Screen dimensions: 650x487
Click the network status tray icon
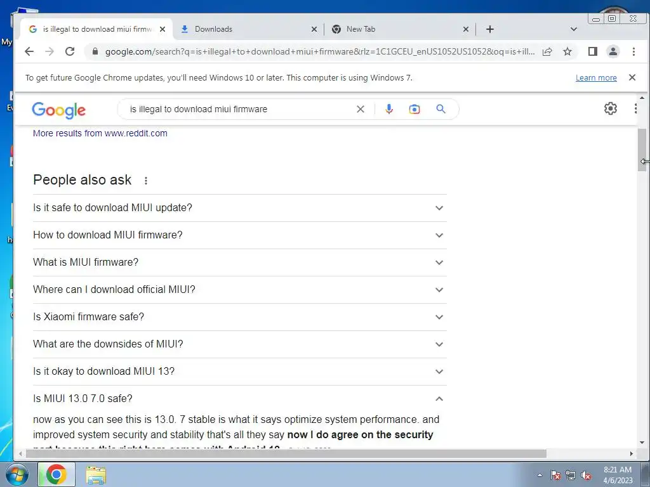[571, 475]
